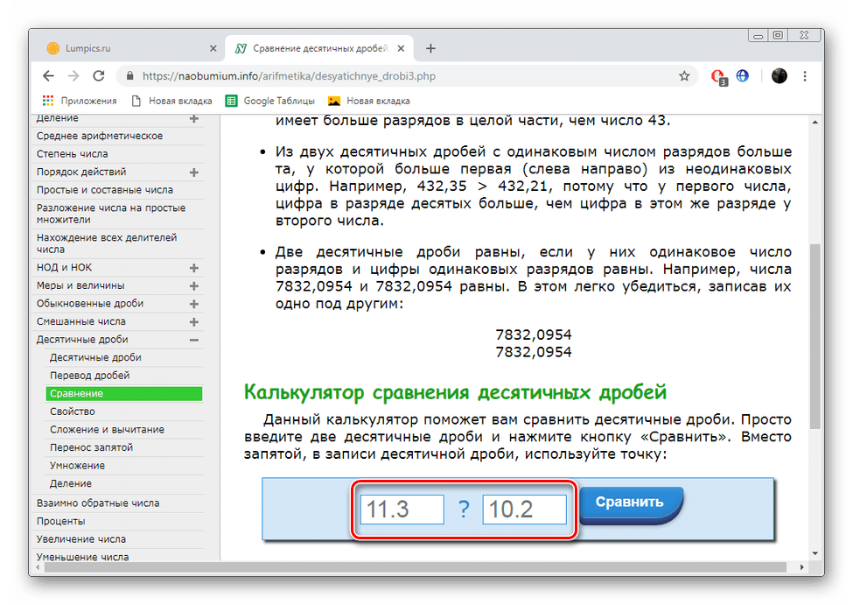The image size is (853, 605).
Task: Expand НОД и НОК plus sign
Action: pyautogui.click(x=193, y=268)
